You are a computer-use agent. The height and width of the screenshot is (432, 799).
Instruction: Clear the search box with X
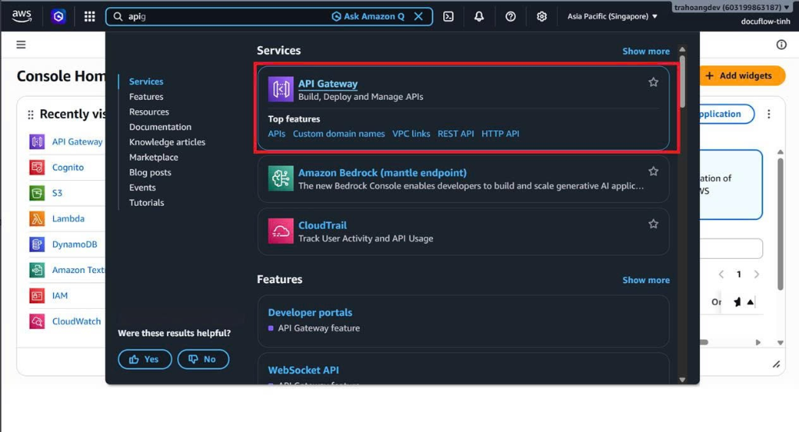[418, 16]
